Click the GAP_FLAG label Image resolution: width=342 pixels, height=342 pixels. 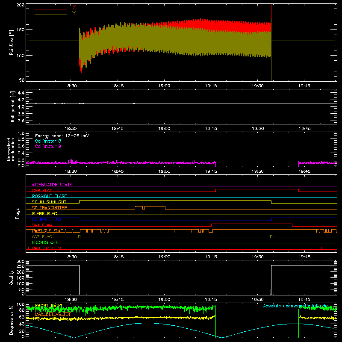coord(42,190)
